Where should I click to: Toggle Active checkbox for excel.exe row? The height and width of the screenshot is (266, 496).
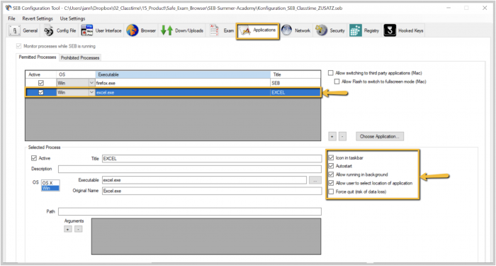pyautogui.click(x=41, y=92)
